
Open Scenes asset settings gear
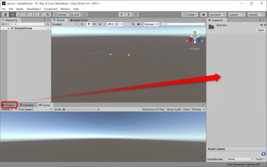click(x=265, y=25)
